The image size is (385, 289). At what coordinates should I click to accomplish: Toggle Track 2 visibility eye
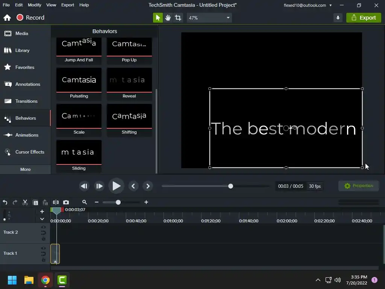click(44, 227)
